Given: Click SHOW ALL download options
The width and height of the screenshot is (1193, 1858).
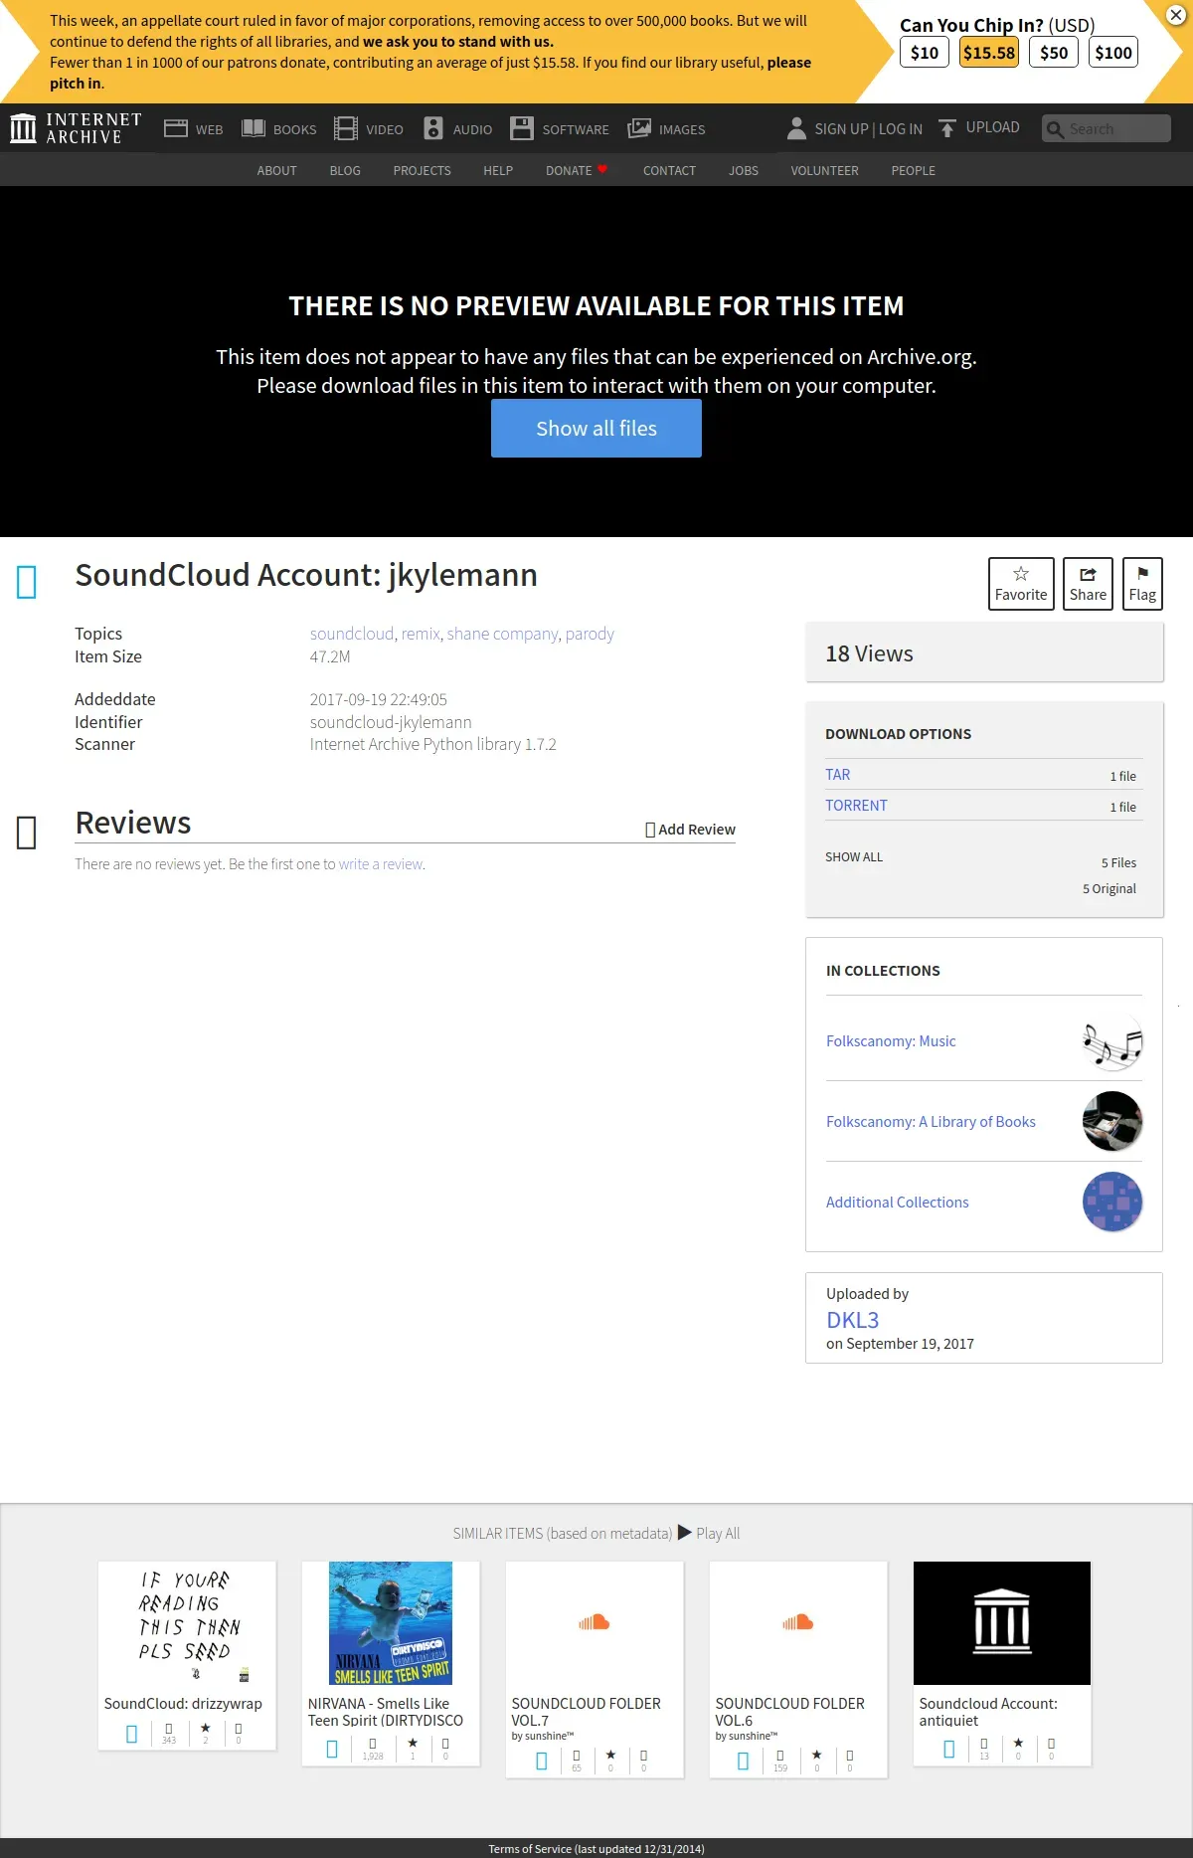Looking at the screenshot, I should coord(854,857).
